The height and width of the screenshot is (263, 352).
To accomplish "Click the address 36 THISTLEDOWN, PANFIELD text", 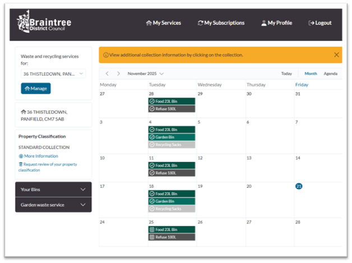I will click(x=44, y=116).
